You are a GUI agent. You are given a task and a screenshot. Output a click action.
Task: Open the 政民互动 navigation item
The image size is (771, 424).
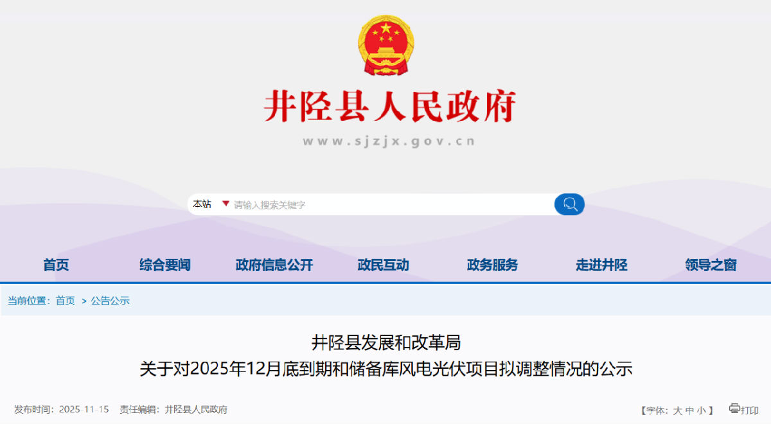383,265
